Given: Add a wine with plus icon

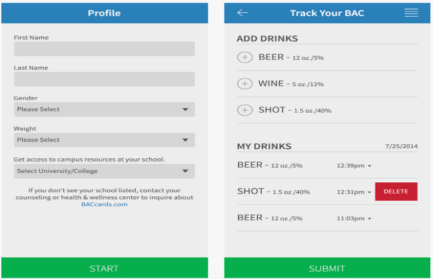Looking at the screenshot, I should tap(244, 84).
